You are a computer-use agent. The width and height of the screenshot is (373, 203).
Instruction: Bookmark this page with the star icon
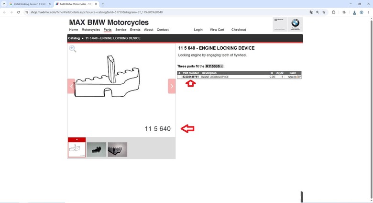(x=324, y=12)
